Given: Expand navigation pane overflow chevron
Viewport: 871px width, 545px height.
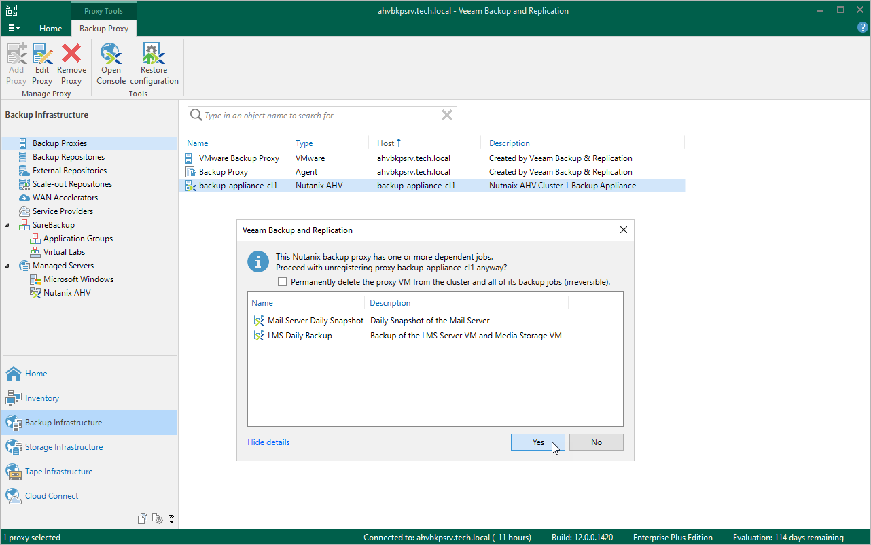Looking at the screenshot, I should tap(171, 518).
